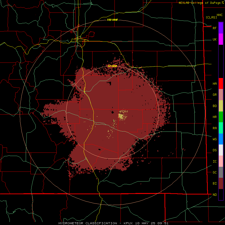Image resolution: width=225 pixels, height=225 pixels.
Task: Click the NEXLAB-College of DuPage credit text
Action: point(199,3)
